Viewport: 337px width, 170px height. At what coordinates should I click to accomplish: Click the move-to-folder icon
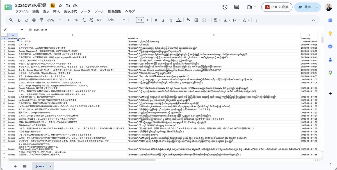68,6
